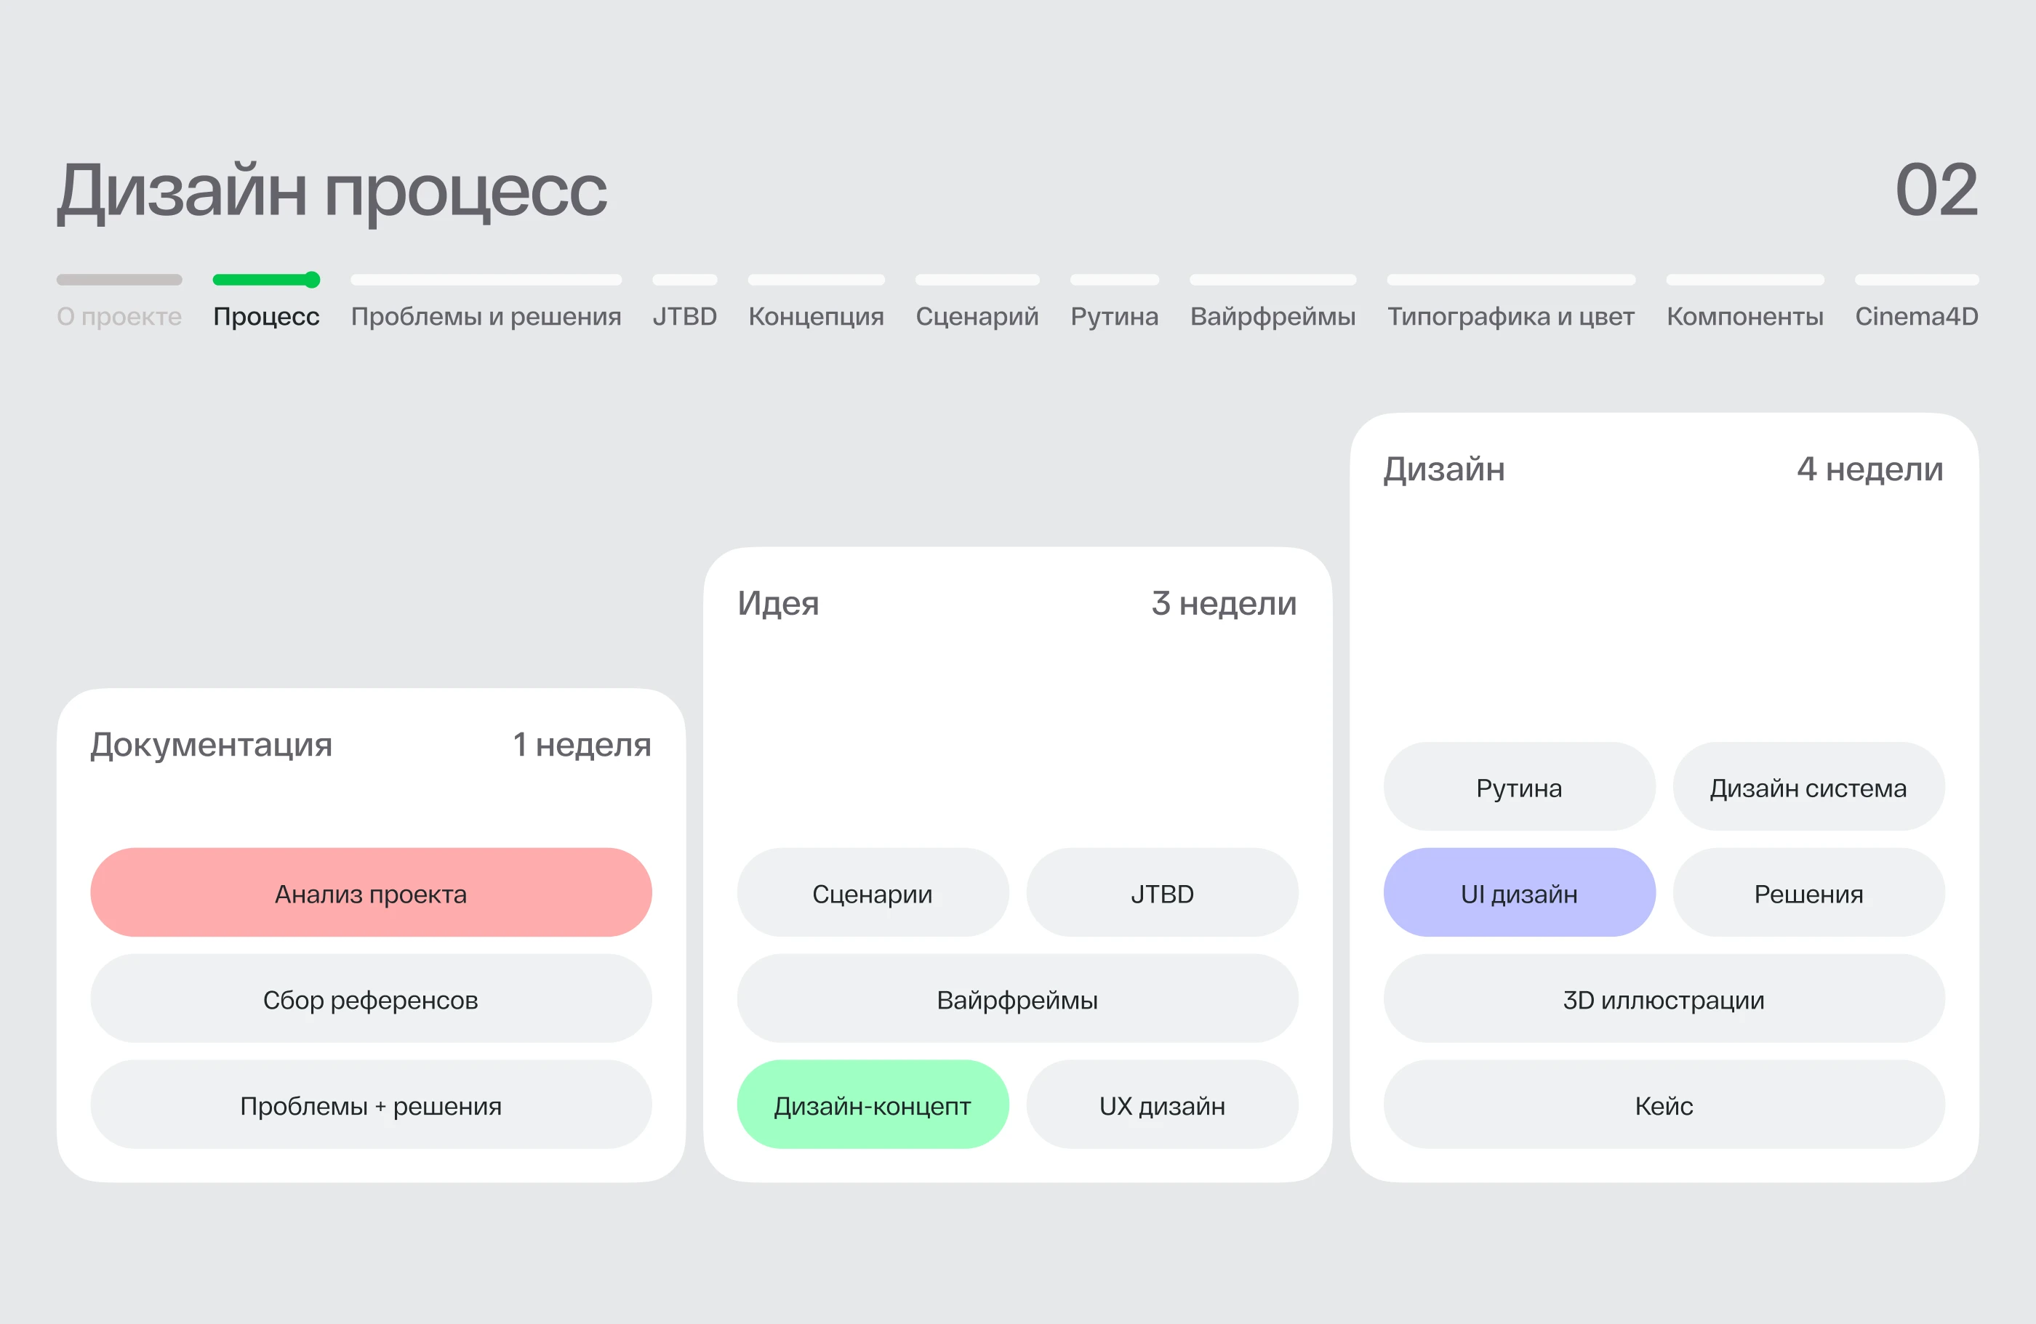Click the 'Сценарии' pill in Идея card
The height and width of the screenshot is (1324, 2036).
(872, 893)
